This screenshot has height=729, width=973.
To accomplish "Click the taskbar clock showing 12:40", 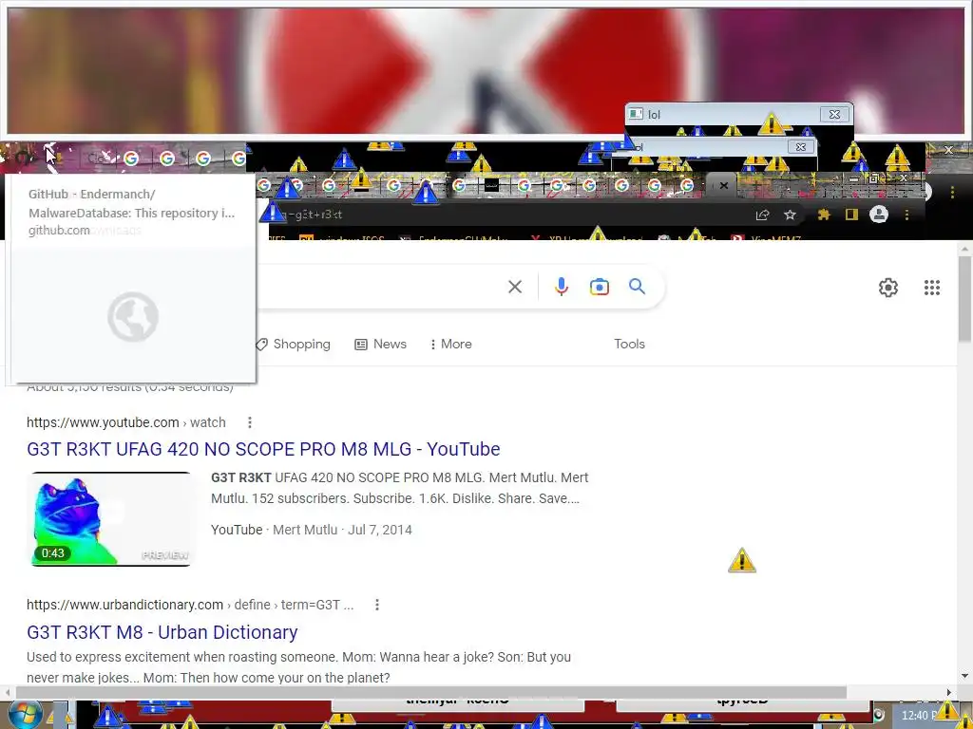I will (x=920, y=716).
